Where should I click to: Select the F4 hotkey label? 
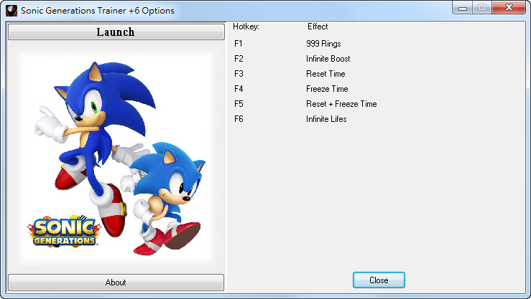(x=239, y=89)
